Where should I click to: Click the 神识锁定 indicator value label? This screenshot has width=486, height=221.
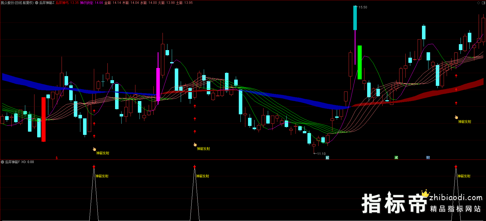point(91,3)
